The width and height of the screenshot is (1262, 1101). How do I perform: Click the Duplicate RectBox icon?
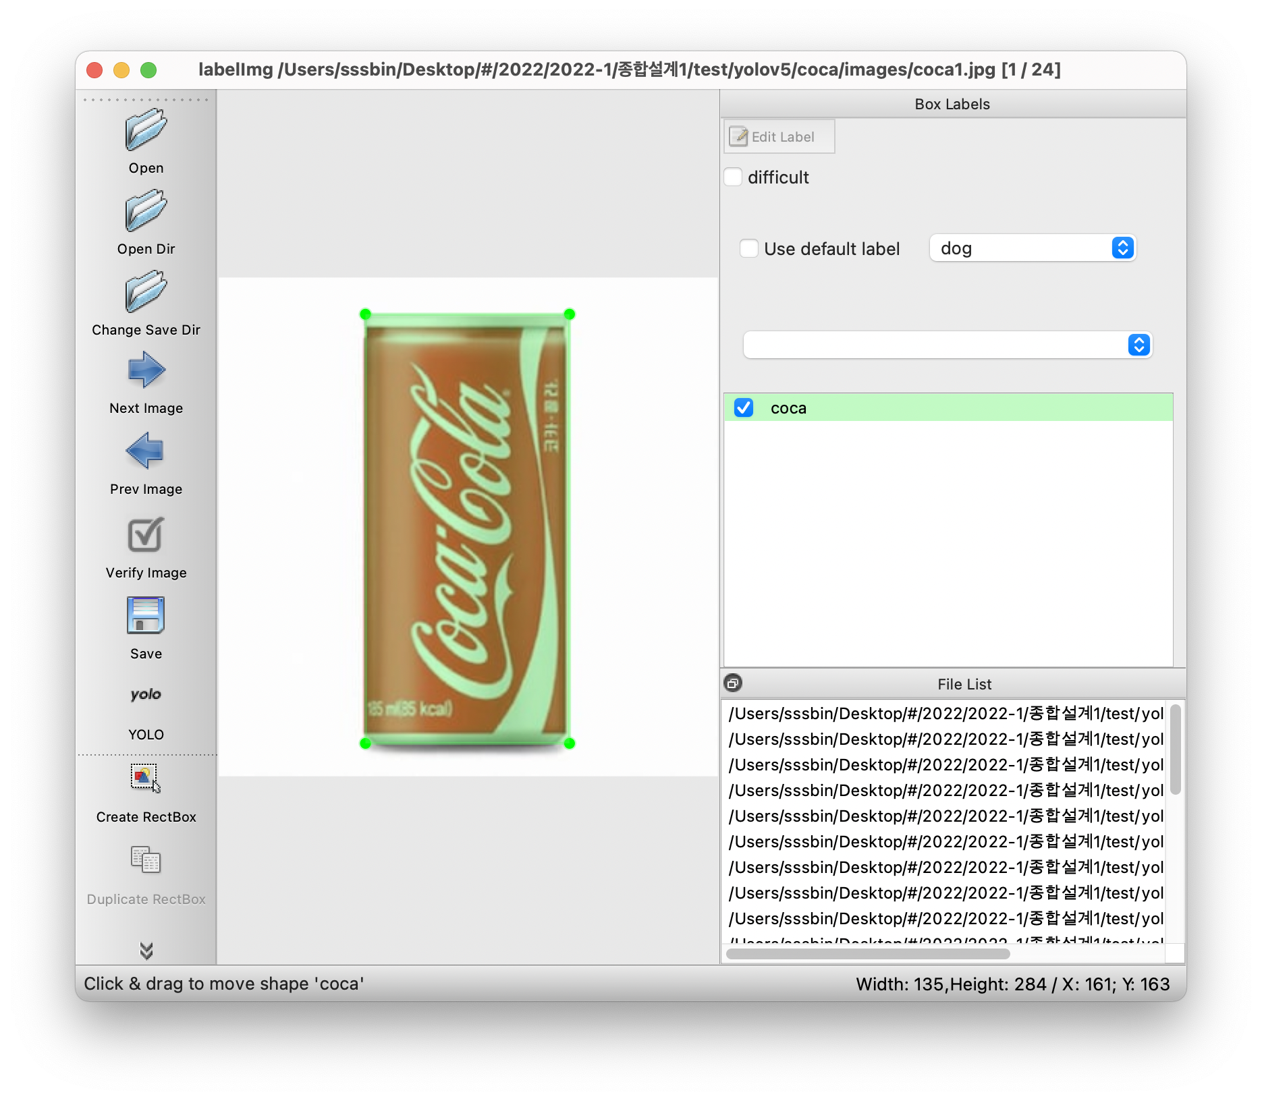[146, 860]
